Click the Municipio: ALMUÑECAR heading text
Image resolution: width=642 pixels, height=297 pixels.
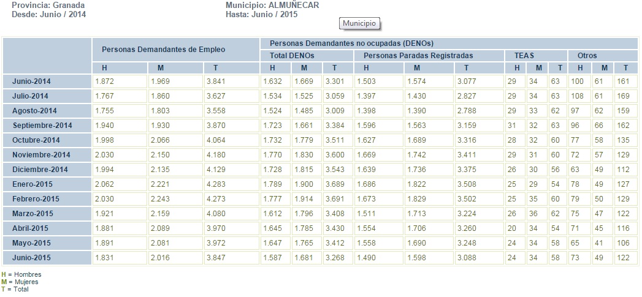tap(272, 6)
